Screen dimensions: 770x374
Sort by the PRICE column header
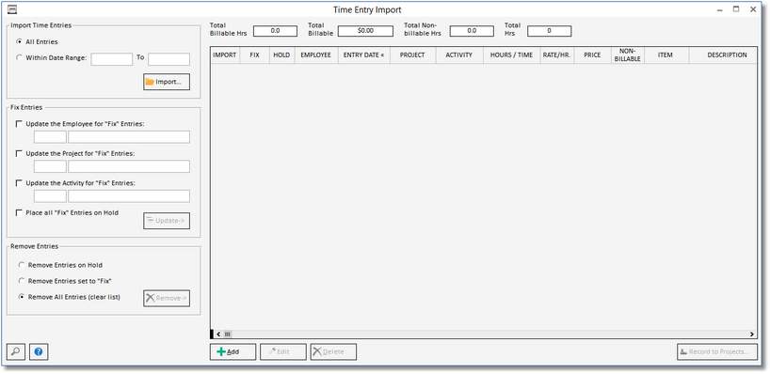592,55
